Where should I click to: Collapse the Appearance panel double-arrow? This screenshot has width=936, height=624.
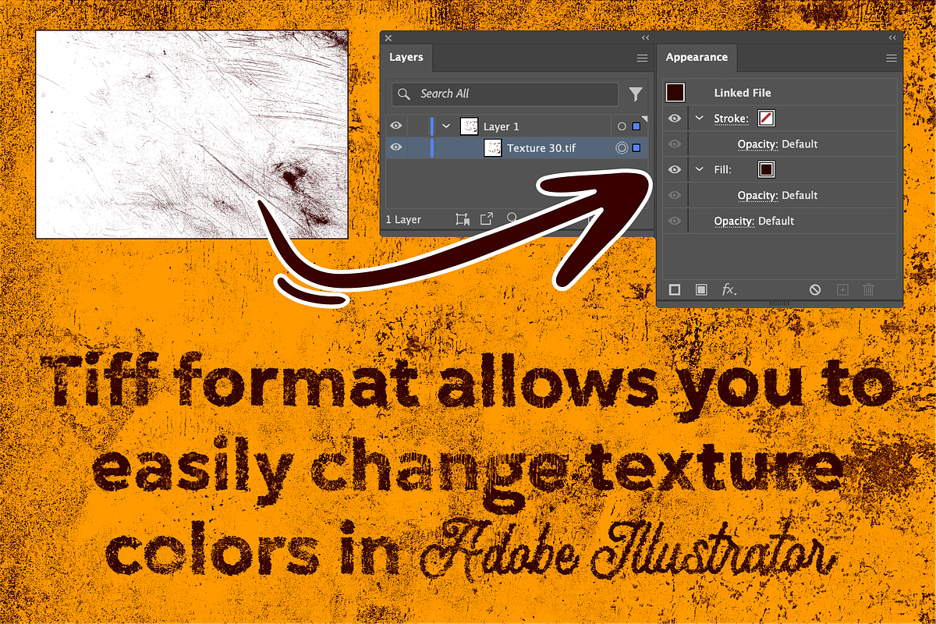point(892,37)
